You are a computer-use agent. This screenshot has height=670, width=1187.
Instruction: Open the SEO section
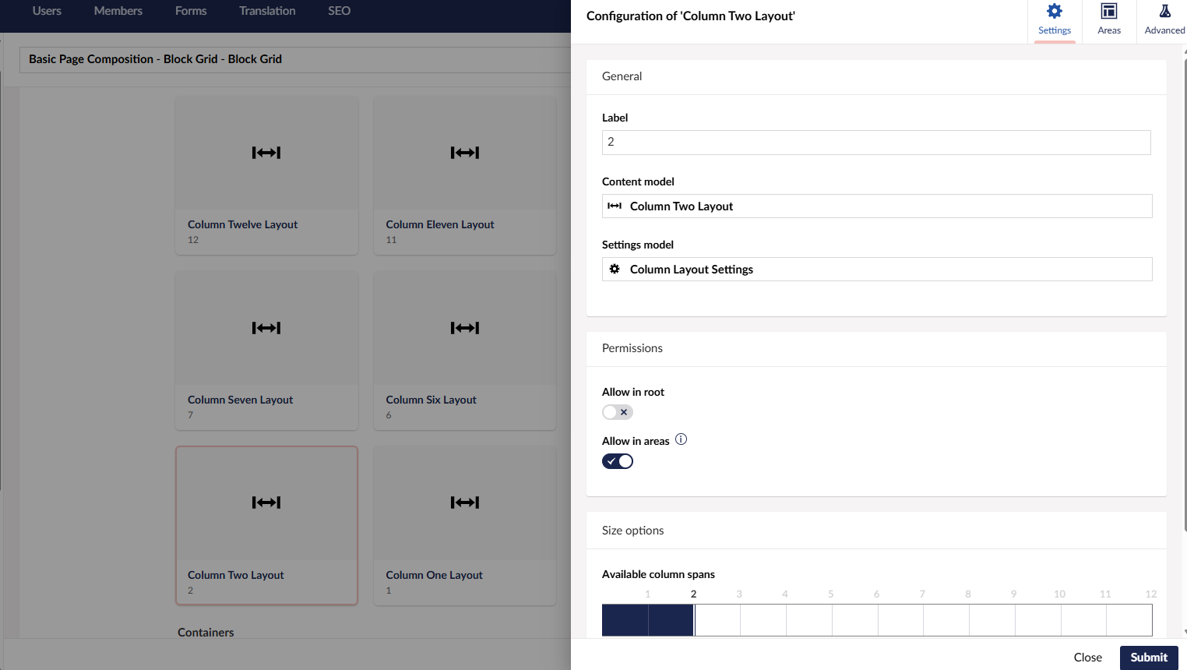tap(339, 11)
